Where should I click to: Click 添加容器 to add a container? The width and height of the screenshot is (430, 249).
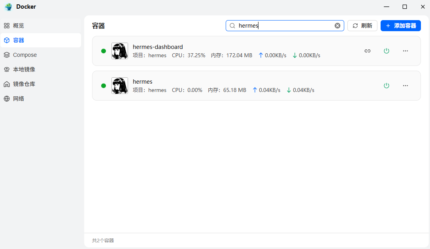click(x=401, y=26)
